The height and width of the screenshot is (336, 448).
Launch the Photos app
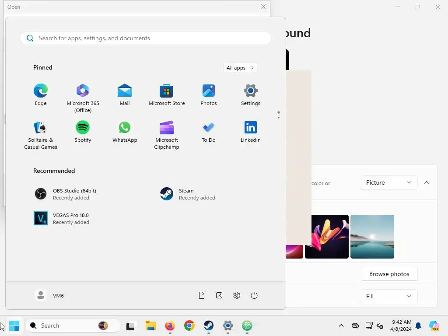209,95
